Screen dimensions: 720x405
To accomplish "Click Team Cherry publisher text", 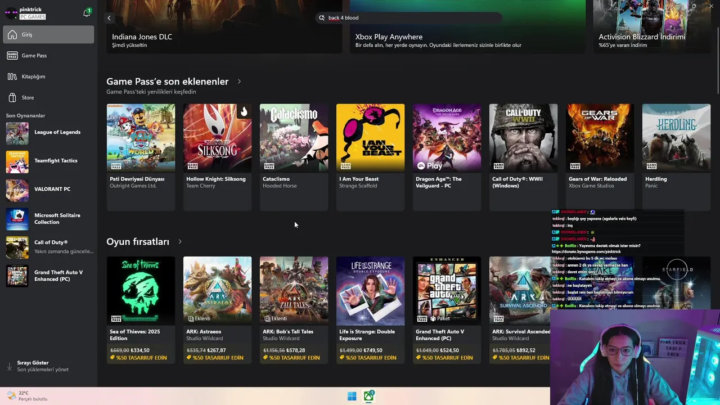I will click(x=201, y=186).
